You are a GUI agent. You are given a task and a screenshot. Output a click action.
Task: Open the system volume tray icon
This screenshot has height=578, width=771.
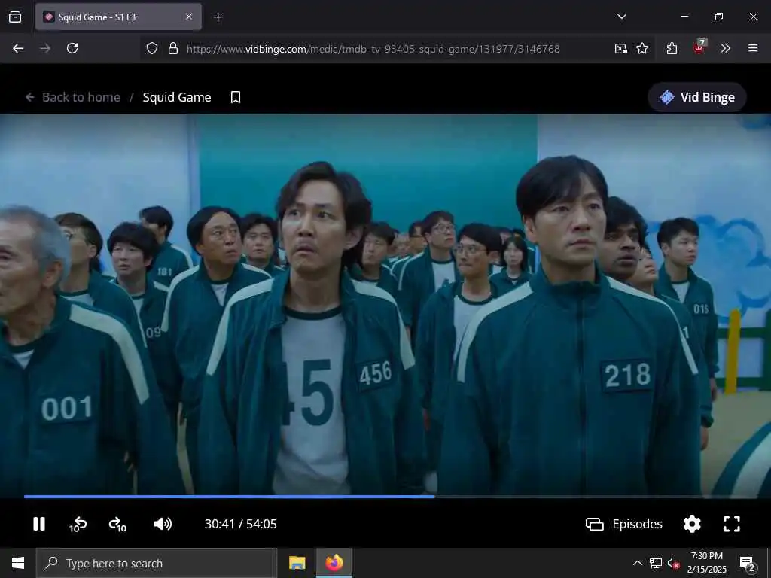click(x=674, y=563)
